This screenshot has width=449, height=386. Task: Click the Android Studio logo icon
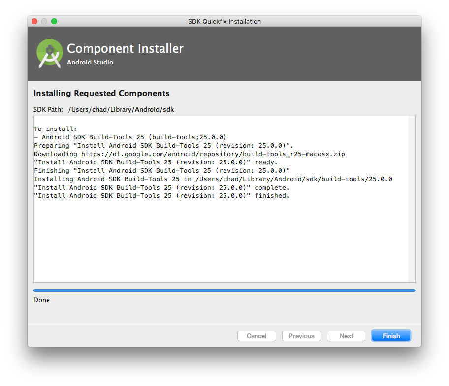coord(50,54)
